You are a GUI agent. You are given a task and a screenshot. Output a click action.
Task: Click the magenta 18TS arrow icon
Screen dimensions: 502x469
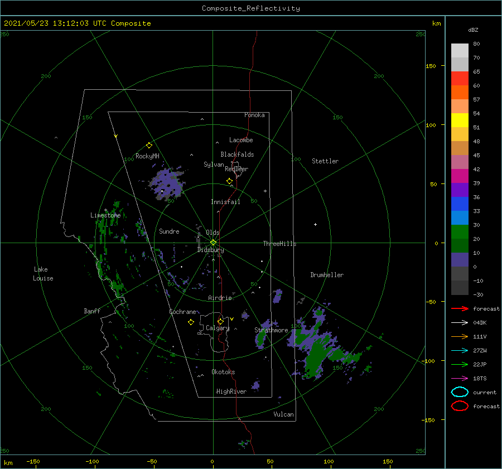460,379
